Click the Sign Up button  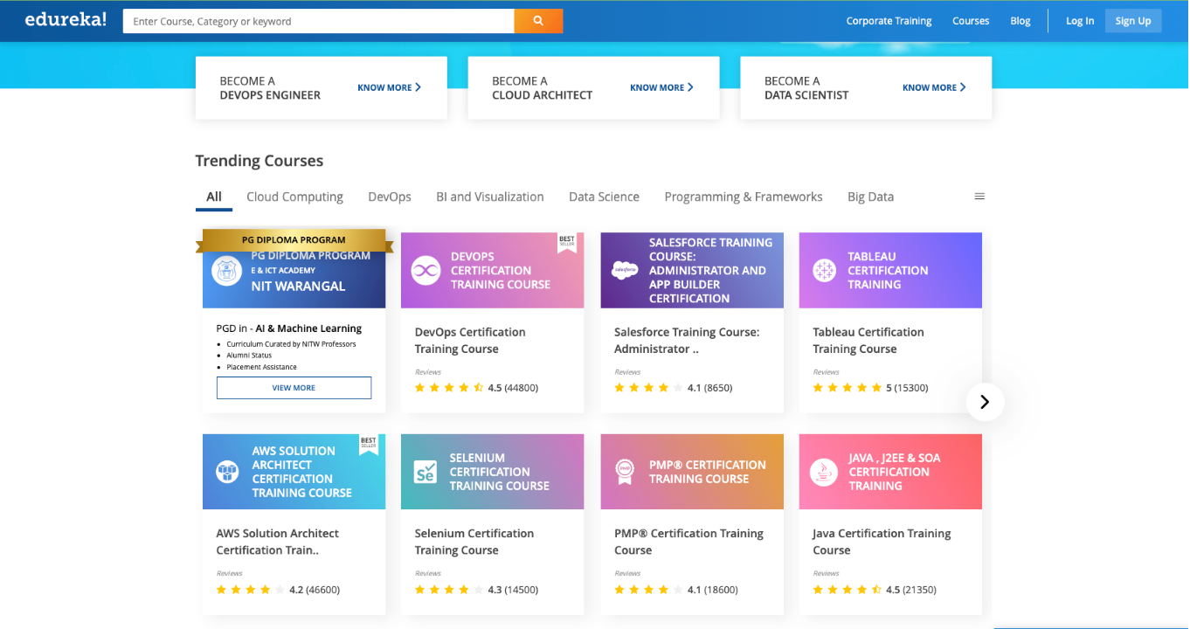click(x=1133, y=21)
